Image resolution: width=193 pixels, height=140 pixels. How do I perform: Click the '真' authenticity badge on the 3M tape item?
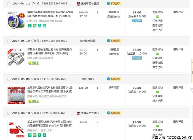pyautogui.click(x=39, y=135)
